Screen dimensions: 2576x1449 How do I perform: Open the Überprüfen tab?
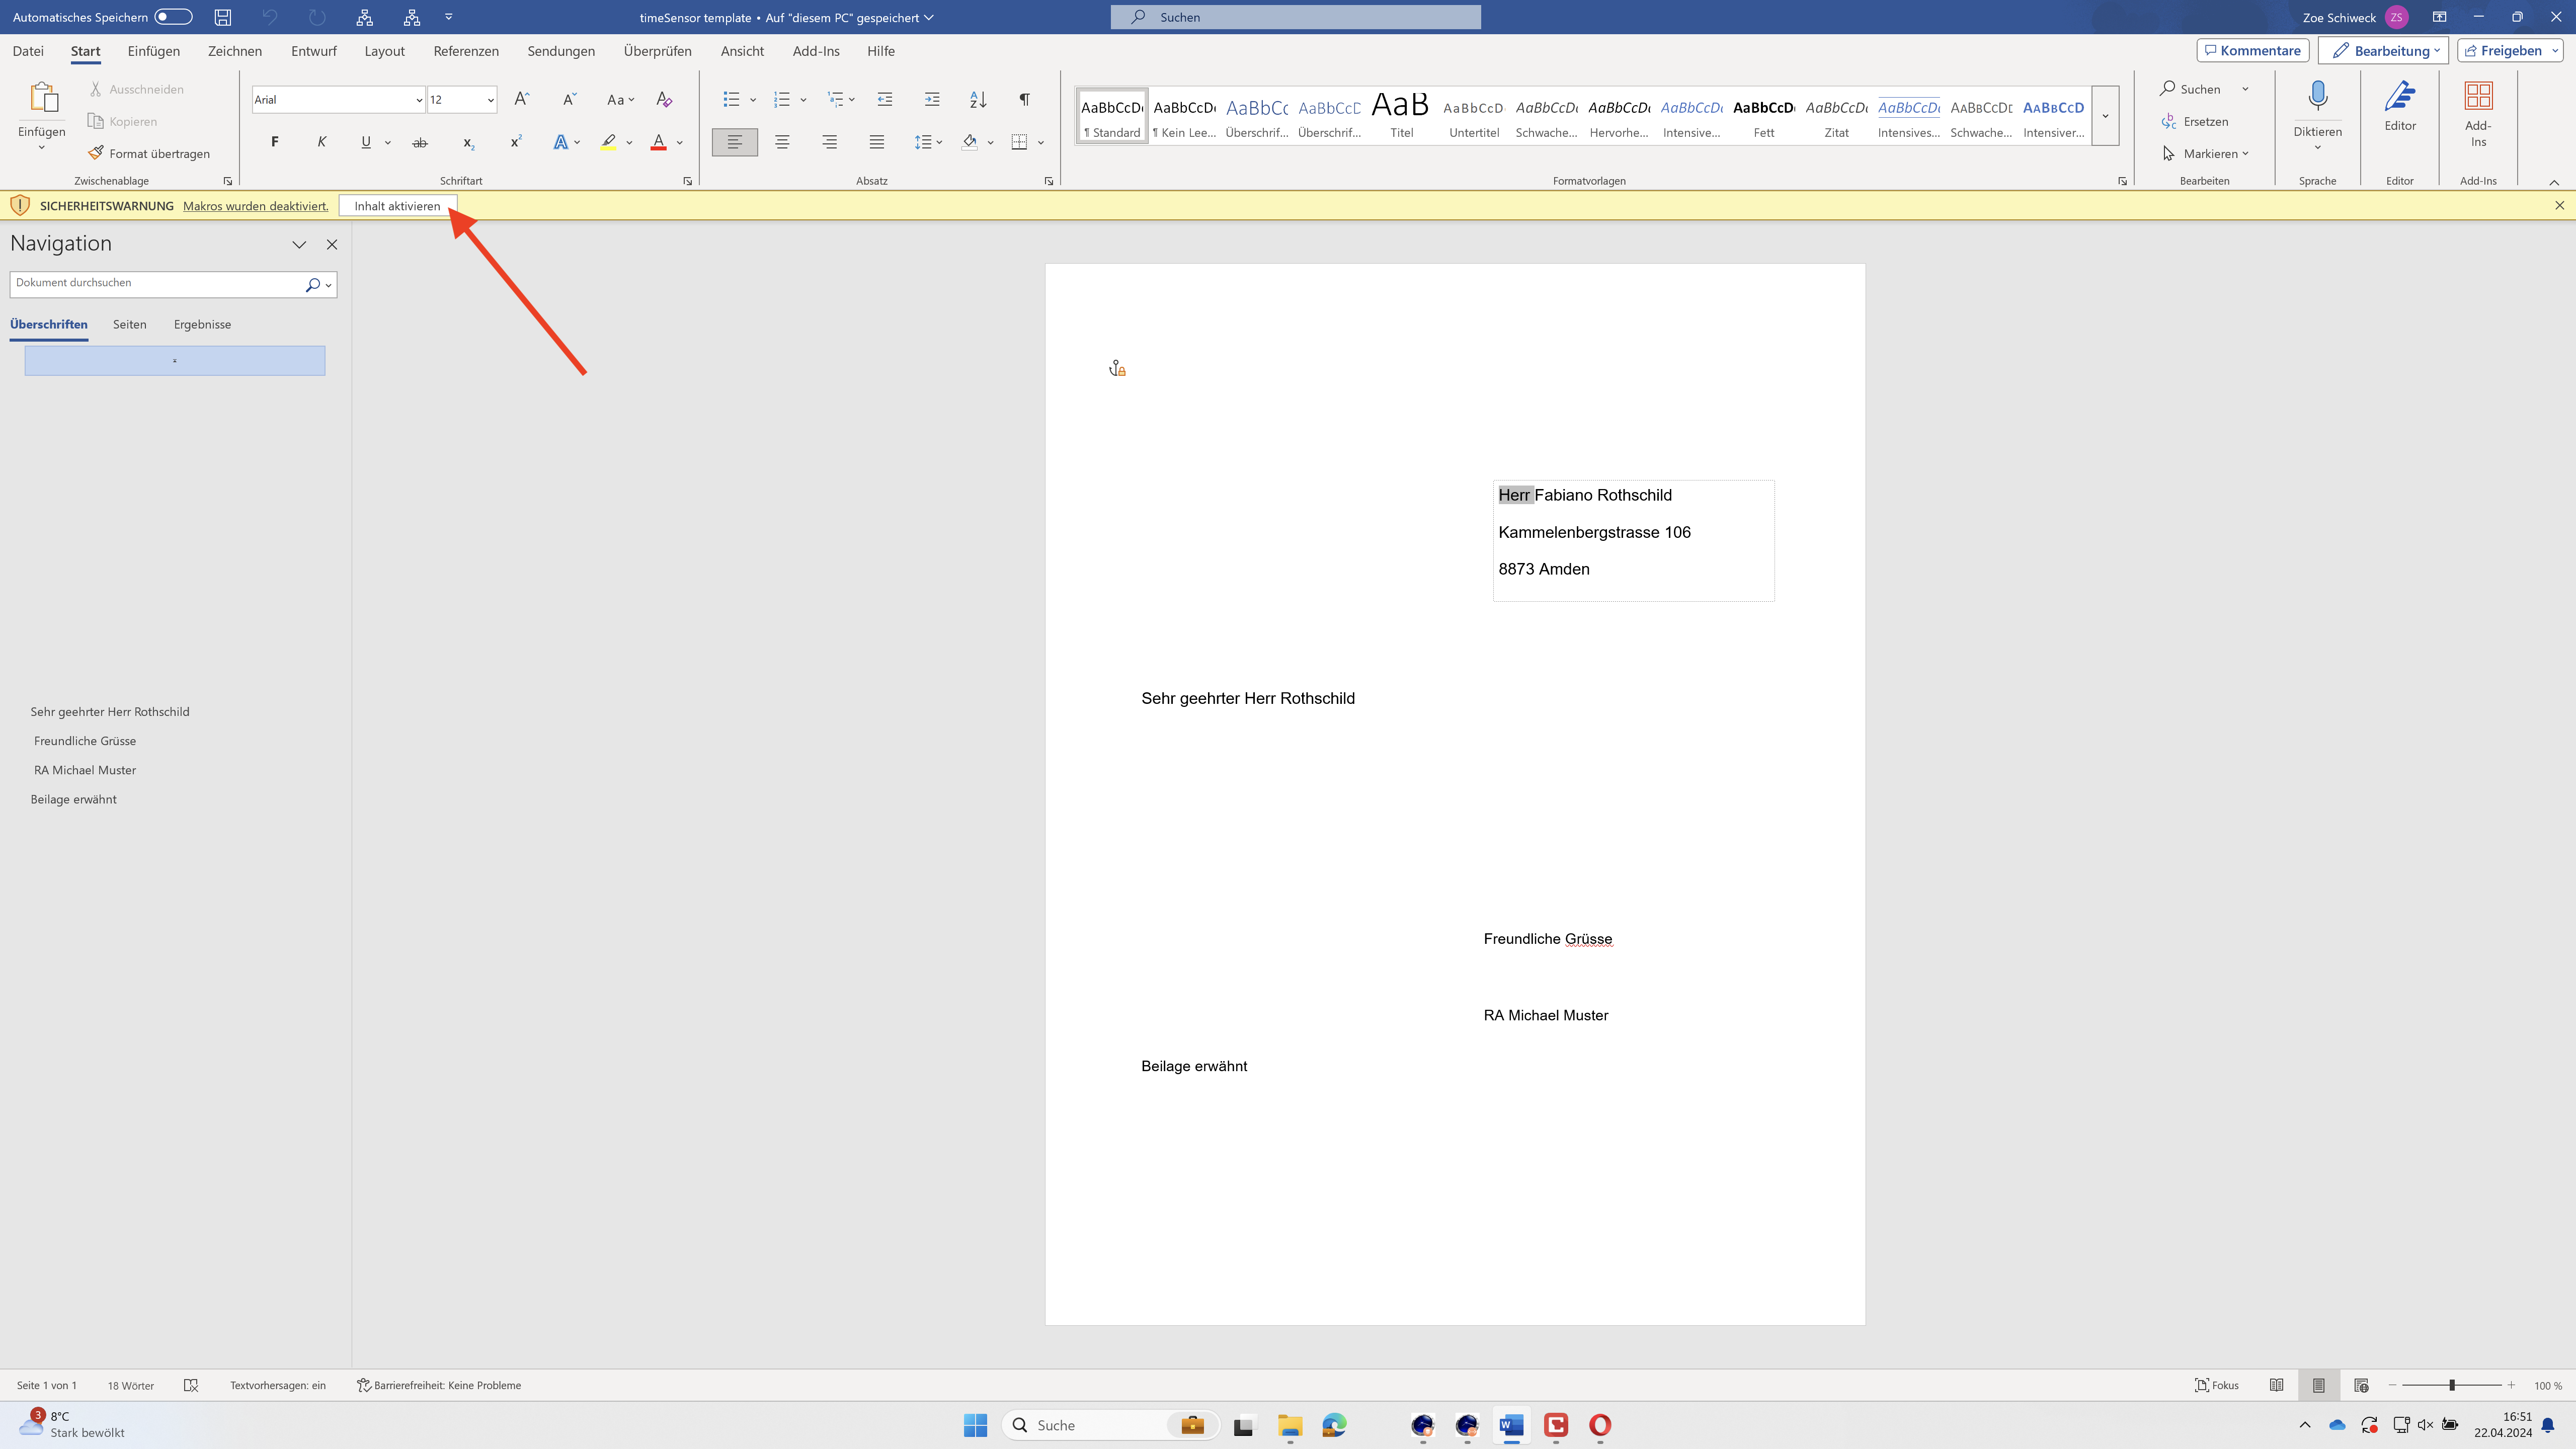tap(658, 51)
